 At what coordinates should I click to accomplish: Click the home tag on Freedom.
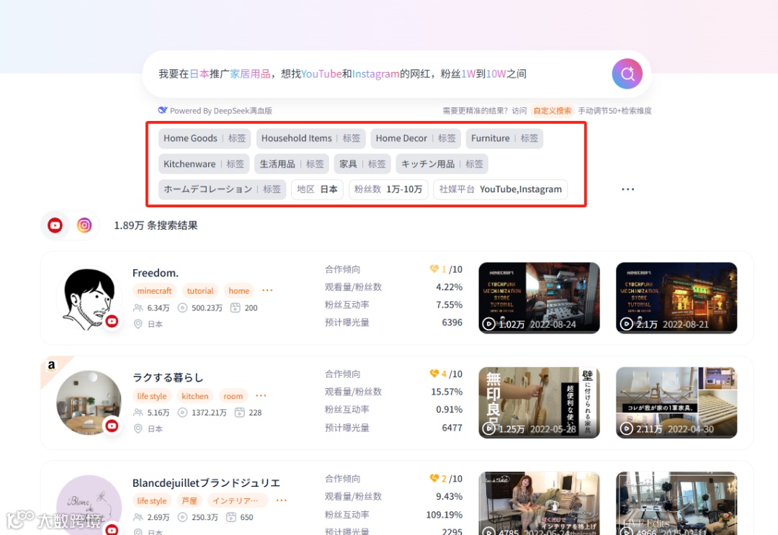tap(238, 291)
